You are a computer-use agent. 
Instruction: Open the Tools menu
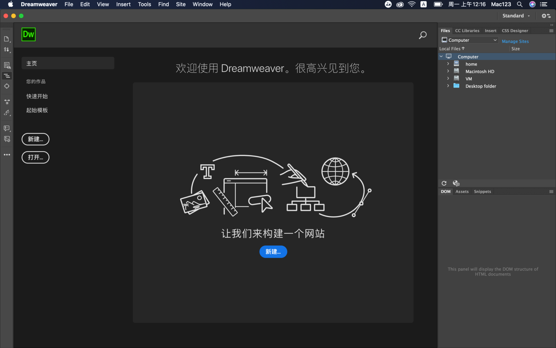(x=145, y=4)
